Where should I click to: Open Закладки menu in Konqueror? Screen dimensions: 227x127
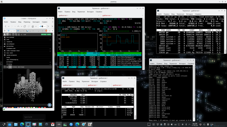(x=36, y=22)
